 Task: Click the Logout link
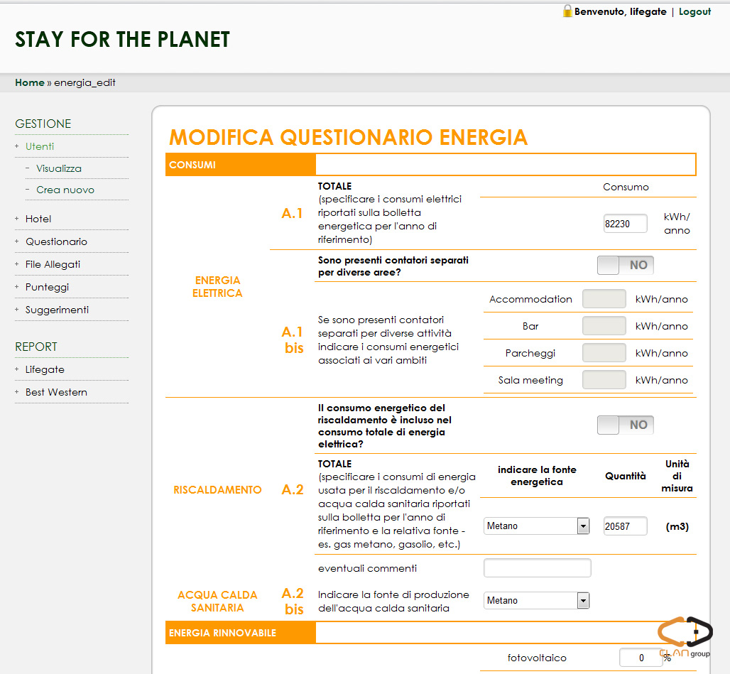click(694, 11)
